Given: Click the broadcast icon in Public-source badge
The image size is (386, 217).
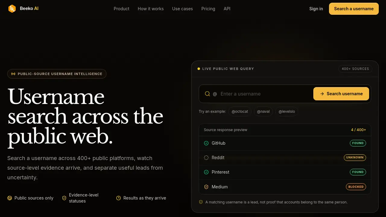Looking at the screenshot, I should click(x=13, y=74).
